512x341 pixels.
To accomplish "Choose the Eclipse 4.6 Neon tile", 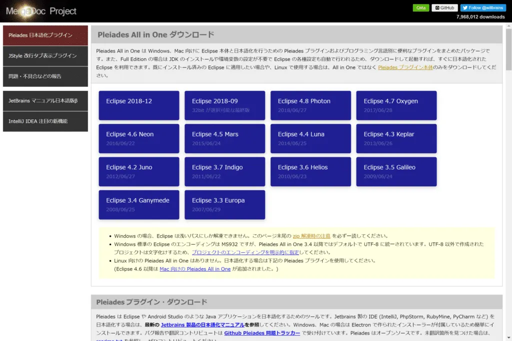I will click(139, 139).
